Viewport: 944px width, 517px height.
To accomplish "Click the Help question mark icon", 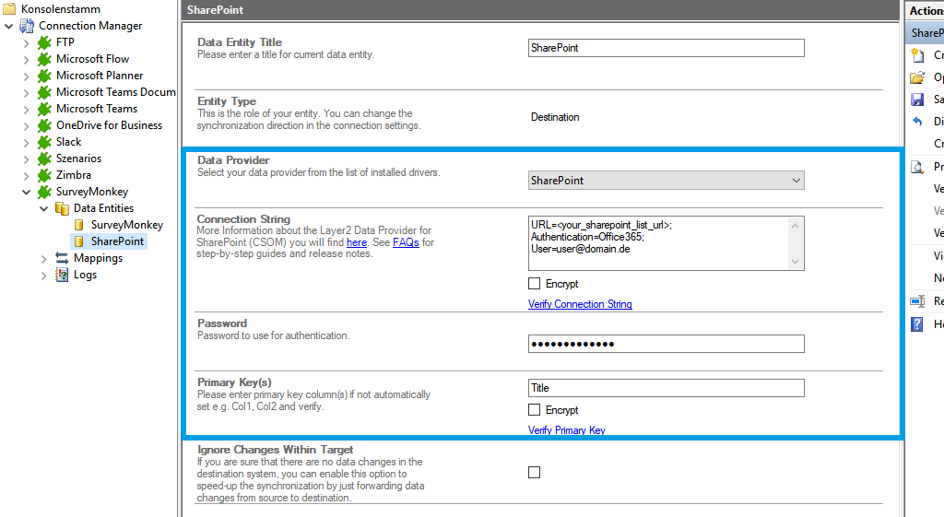I will (917, 324).
